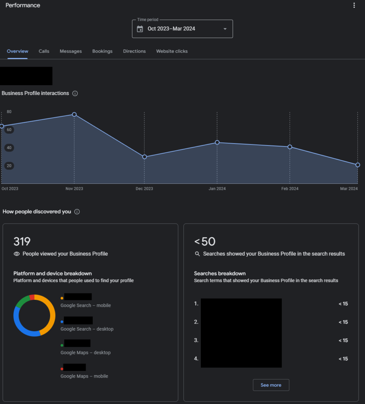Select the Dec 2023 data point
Image resolution: width=365 pixels, height=404 pixels.
144,157
